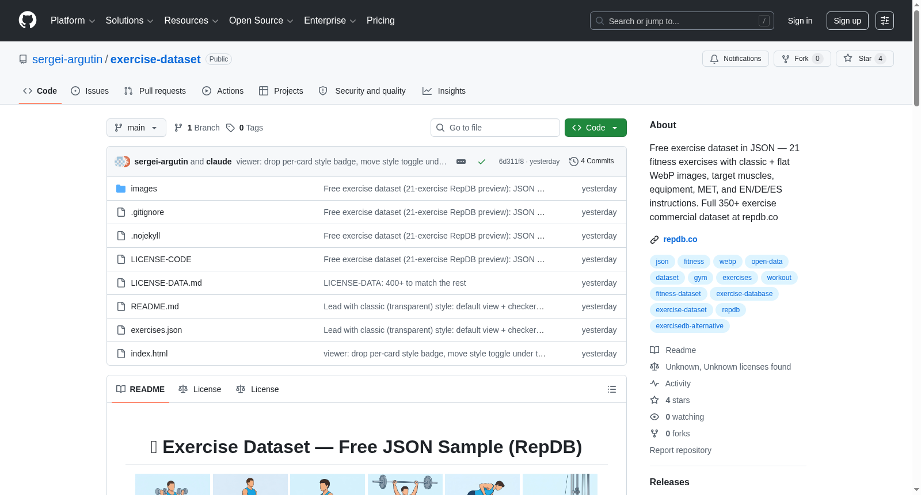921x495 pixels.
Task: Click the search magnifier in header
Action: pos(600,21)
